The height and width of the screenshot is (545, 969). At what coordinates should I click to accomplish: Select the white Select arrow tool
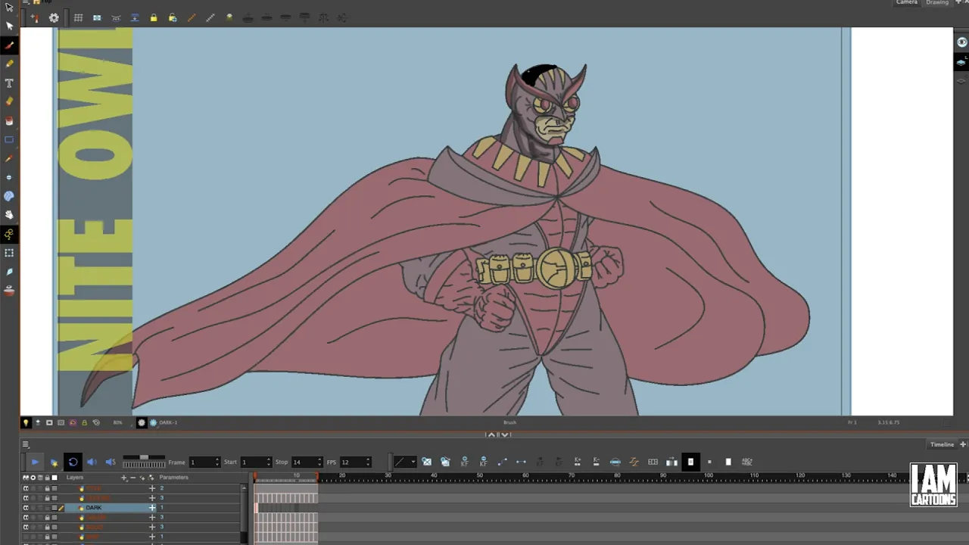[9, 26]
